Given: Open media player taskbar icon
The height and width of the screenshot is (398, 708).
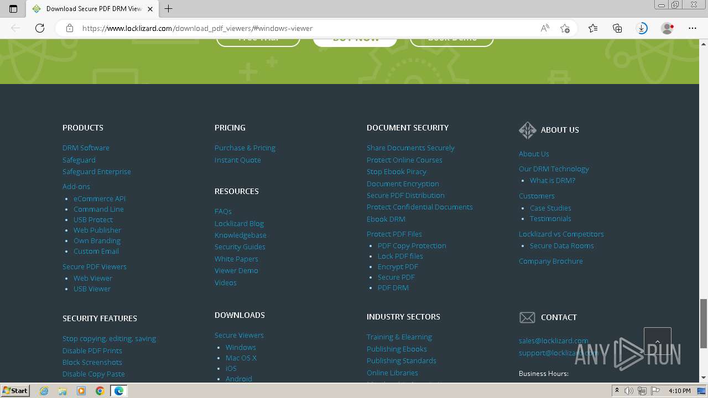Looking at the screenshot, I should click(x=81, y=391).
